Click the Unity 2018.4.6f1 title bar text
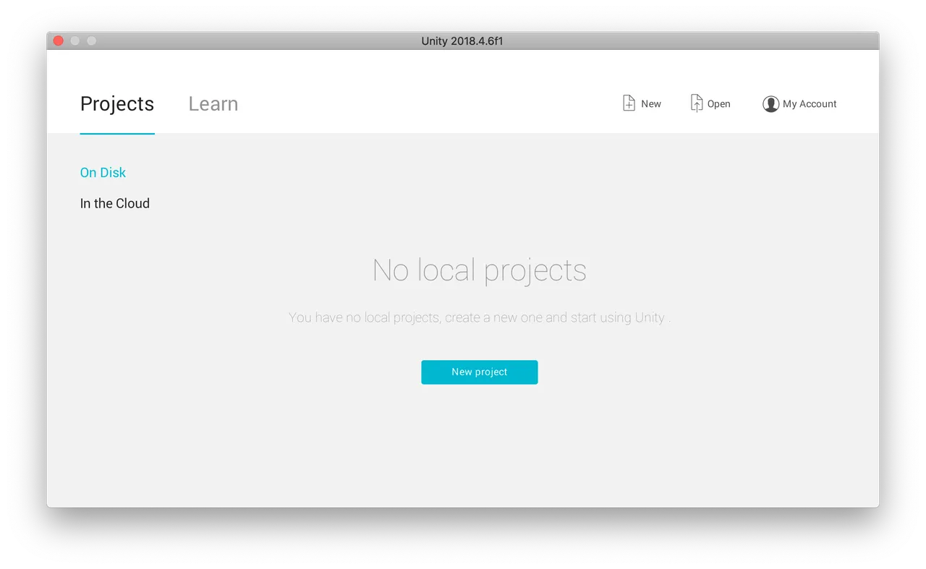 point(462,41)
